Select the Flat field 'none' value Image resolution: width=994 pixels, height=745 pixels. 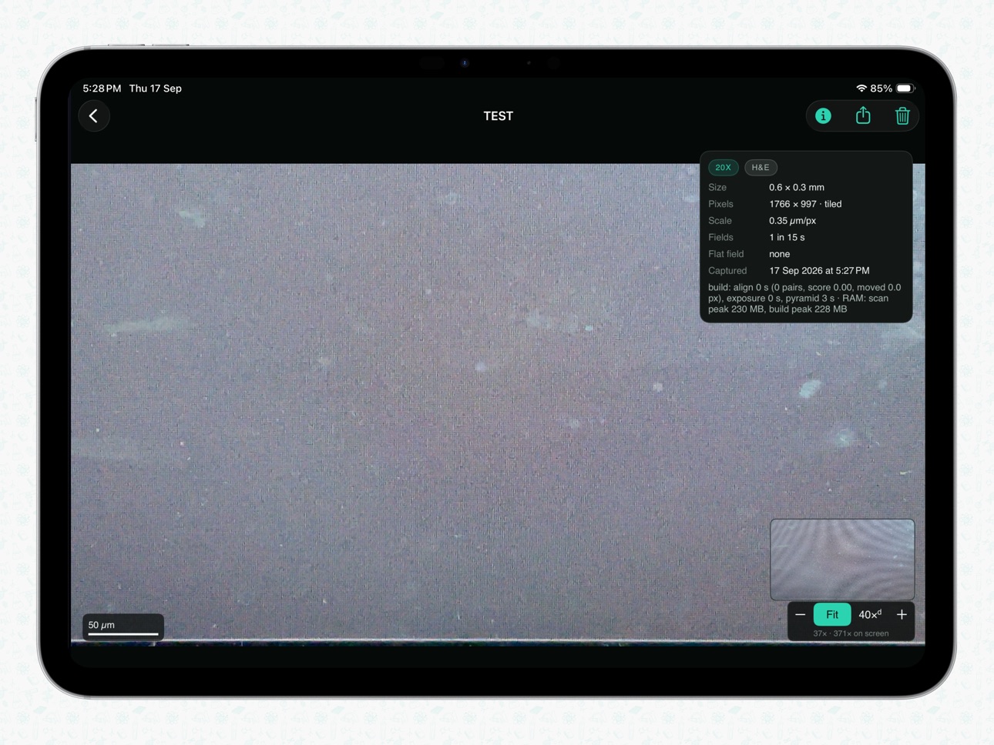point(779,254)
